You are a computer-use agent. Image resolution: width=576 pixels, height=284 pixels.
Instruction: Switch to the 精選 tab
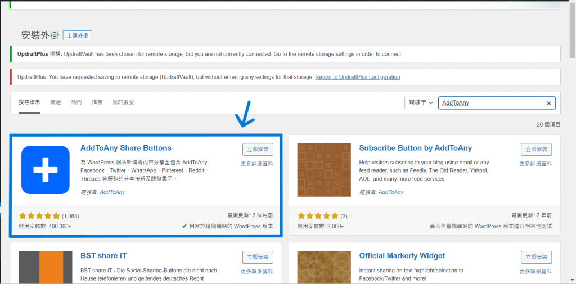pos(56,102)
